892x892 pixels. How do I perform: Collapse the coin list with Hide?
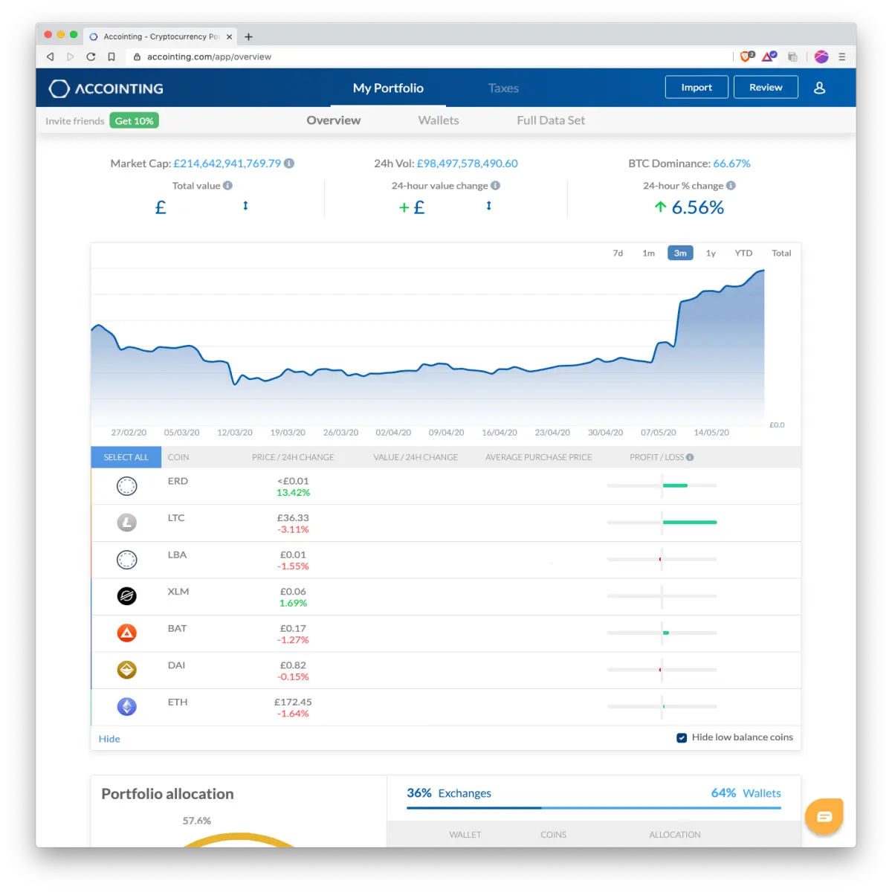109,739
